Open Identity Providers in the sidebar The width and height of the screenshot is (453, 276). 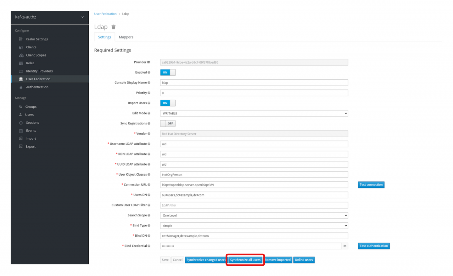(x=39, y=71)
